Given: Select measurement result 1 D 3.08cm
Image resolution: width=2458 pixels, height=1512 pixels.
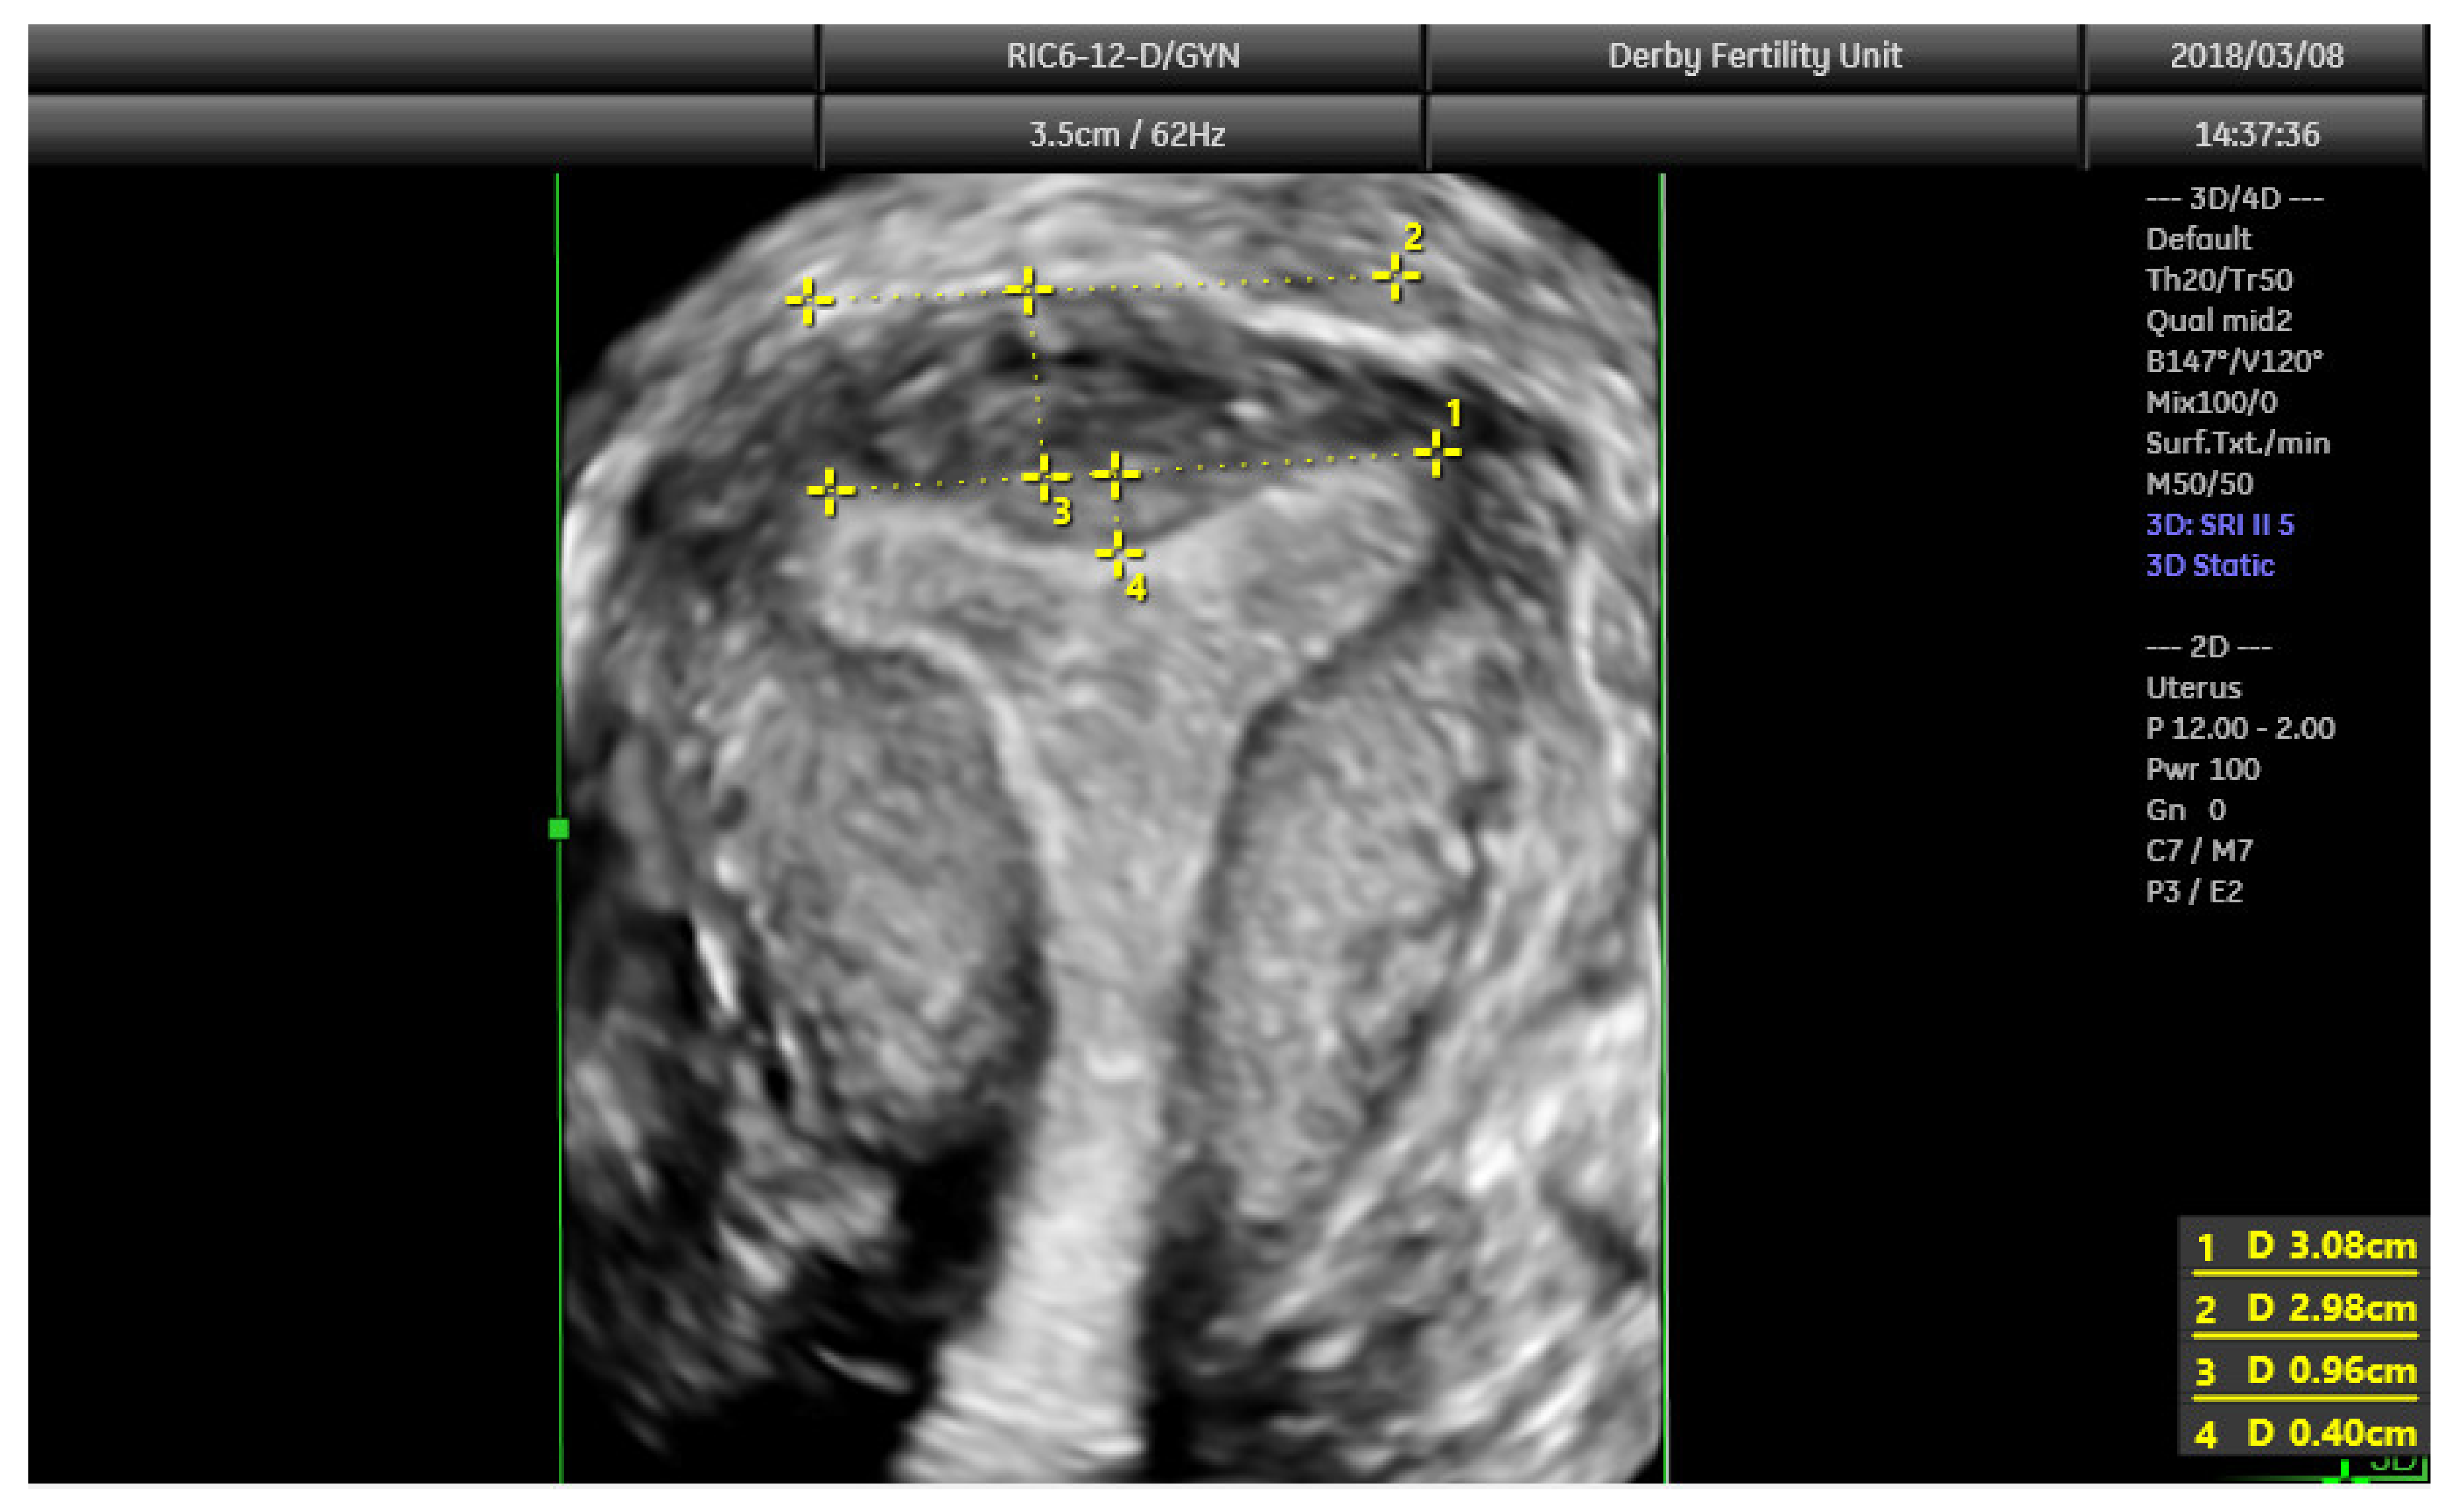Looking at the screenshot, I should point(2305,1246).
